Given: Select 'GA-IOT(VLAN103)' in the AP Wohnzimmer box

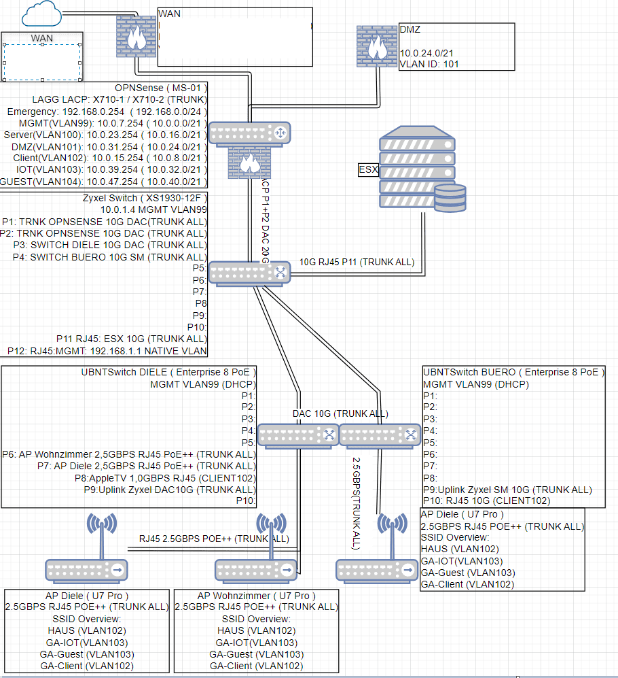Looking at the screenshot, I should tap(257, 643).
